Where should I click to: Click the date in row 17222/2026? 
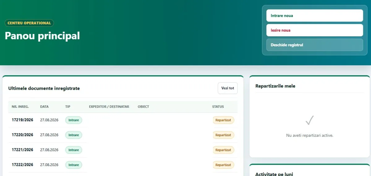(x=49, y=165)
